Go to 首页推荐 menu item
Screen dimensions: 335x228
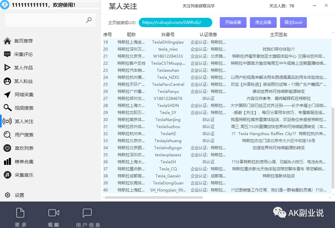(x=23, y=41)
